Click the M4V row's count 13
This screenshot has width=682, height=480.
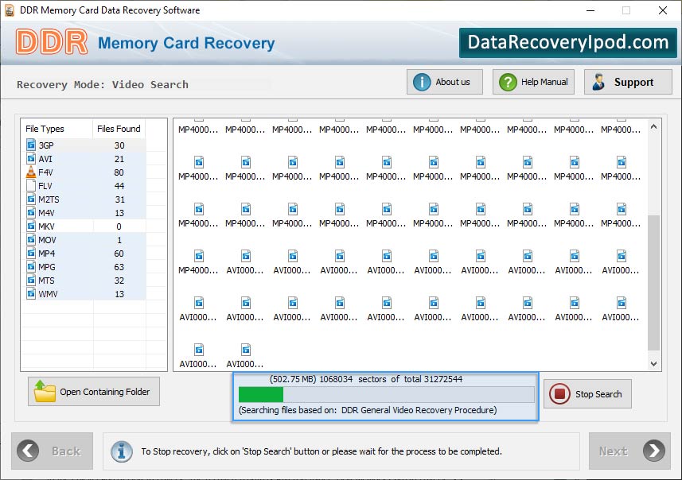(x=119, y=213)
